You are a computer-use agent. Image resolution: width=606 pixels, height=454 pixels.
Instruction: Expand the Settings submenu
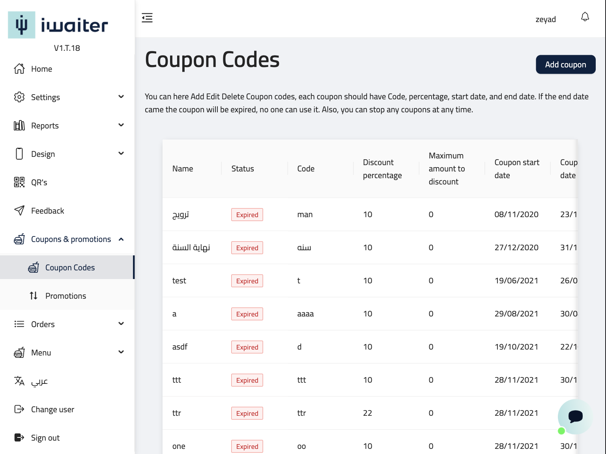(121, 97)
